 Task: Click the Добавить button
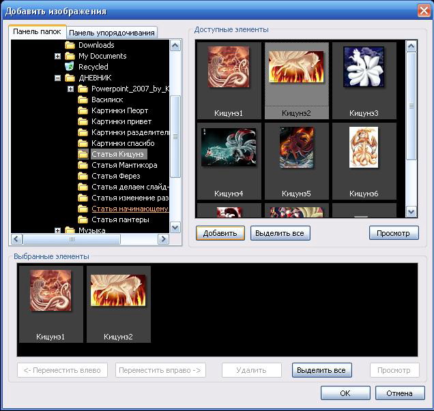pyautogui.click(x=220, y=233)
